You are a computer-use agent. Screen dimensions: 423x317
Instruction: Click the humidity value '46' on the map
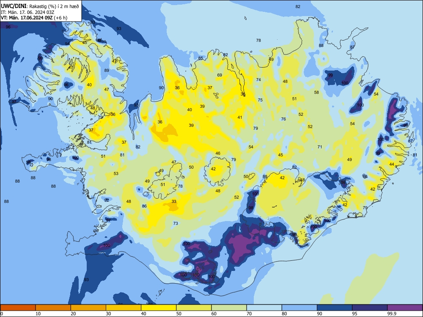pyautogui.click(x=218, y=153)
